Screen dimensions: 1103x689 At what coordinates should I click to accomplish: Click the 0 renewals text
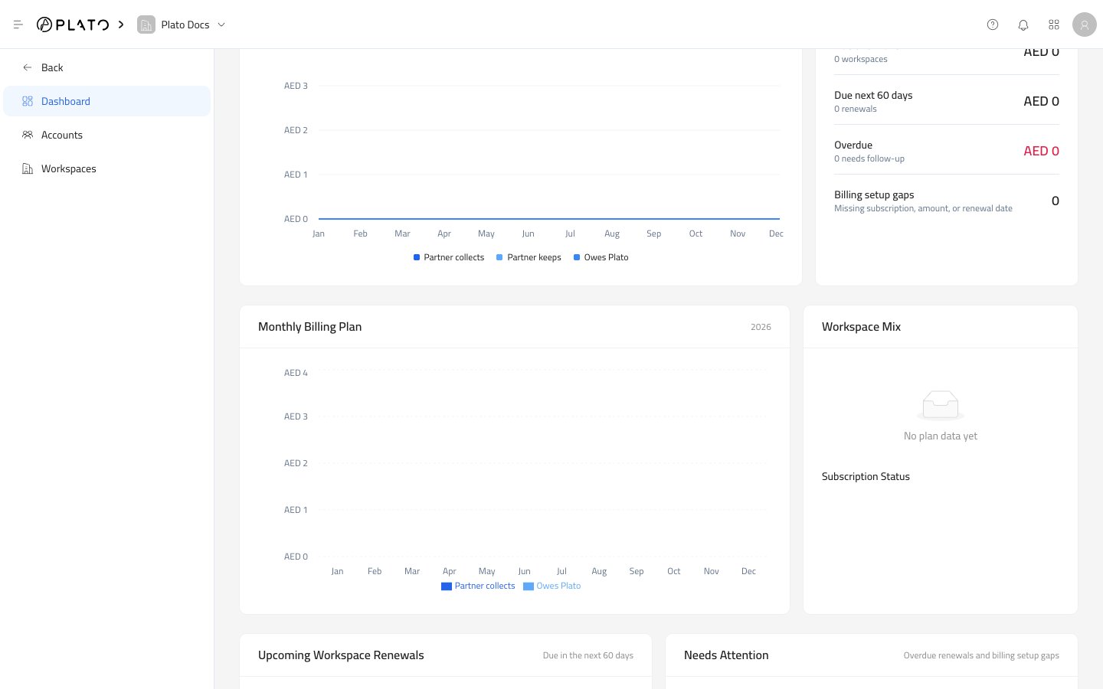856,109
